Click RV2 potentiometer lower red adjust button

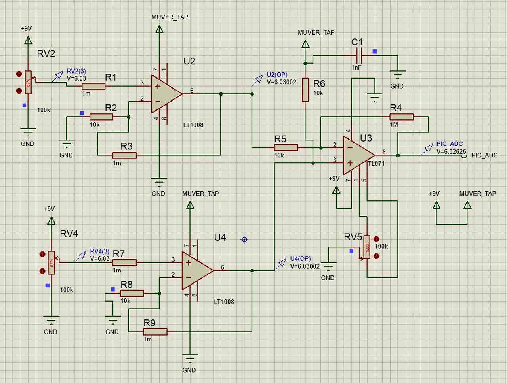[19, 91]
